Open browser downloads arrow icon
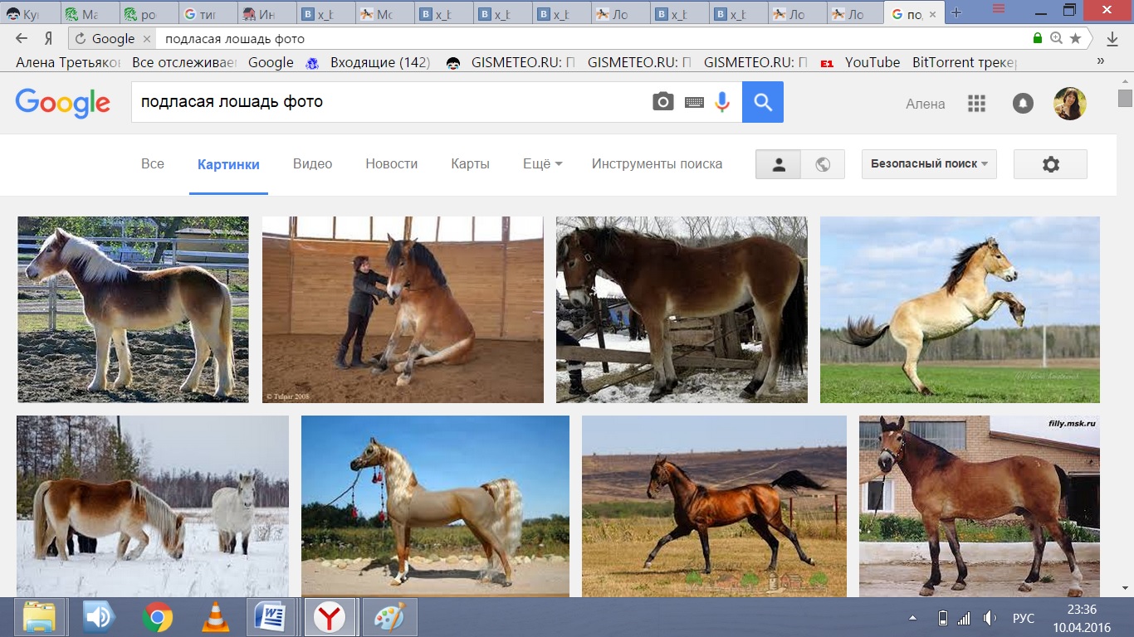1134x637 pixels. tap(1112, 38)
